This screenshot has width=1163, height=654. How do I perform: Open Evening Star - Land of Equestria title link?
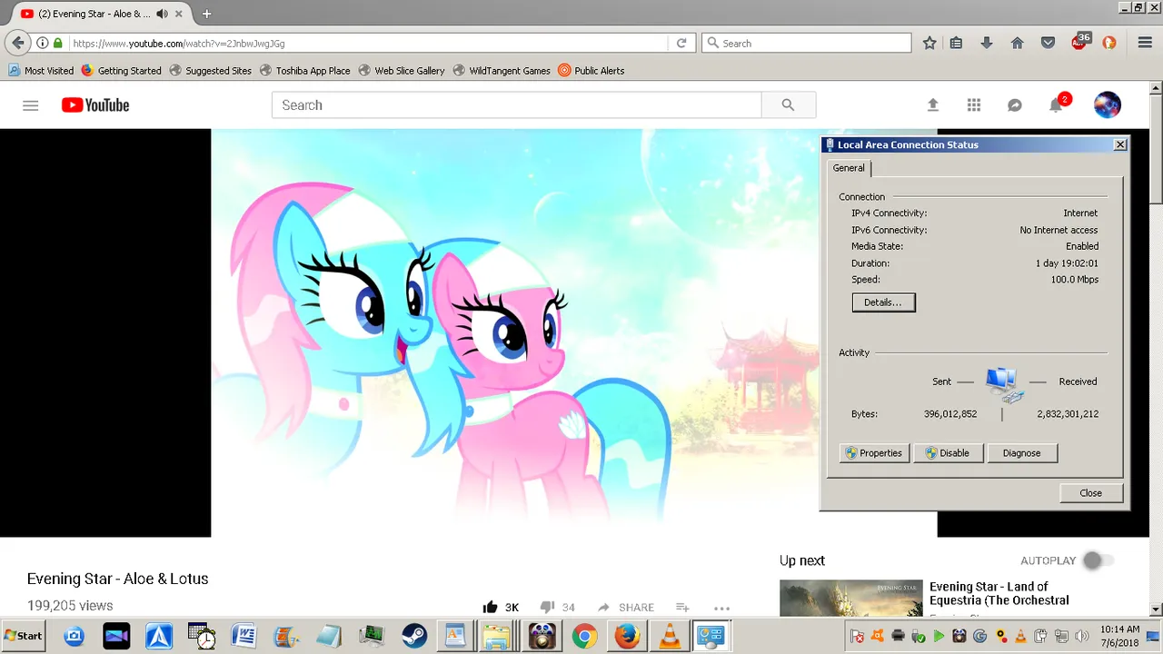[x=999, y=593]
